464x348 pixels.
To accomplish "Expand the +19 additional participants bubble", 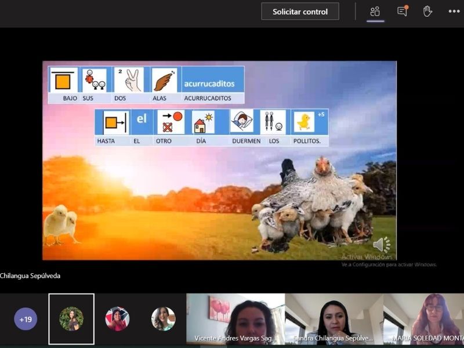I will tap(26, 319).
